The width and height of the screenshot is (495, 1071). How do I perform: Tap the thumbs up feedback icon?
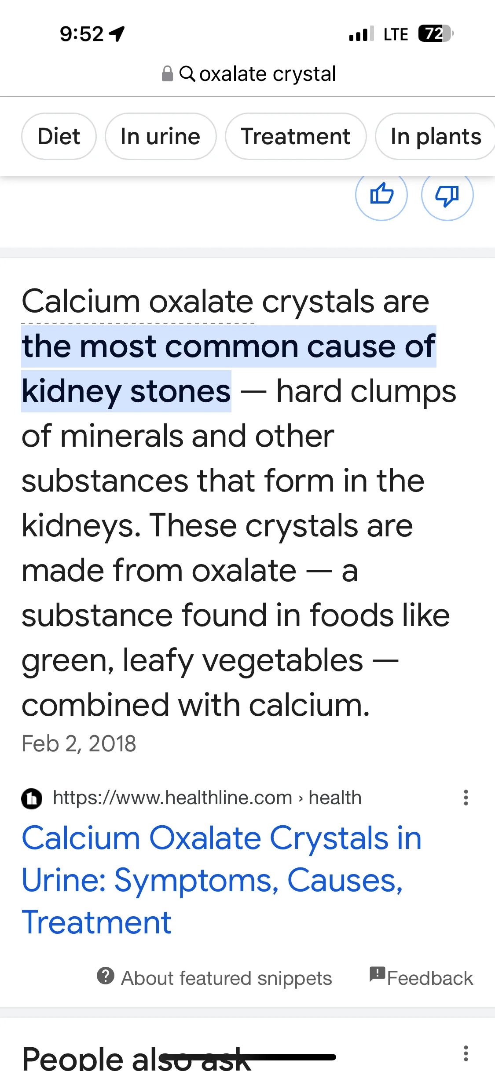381,194
